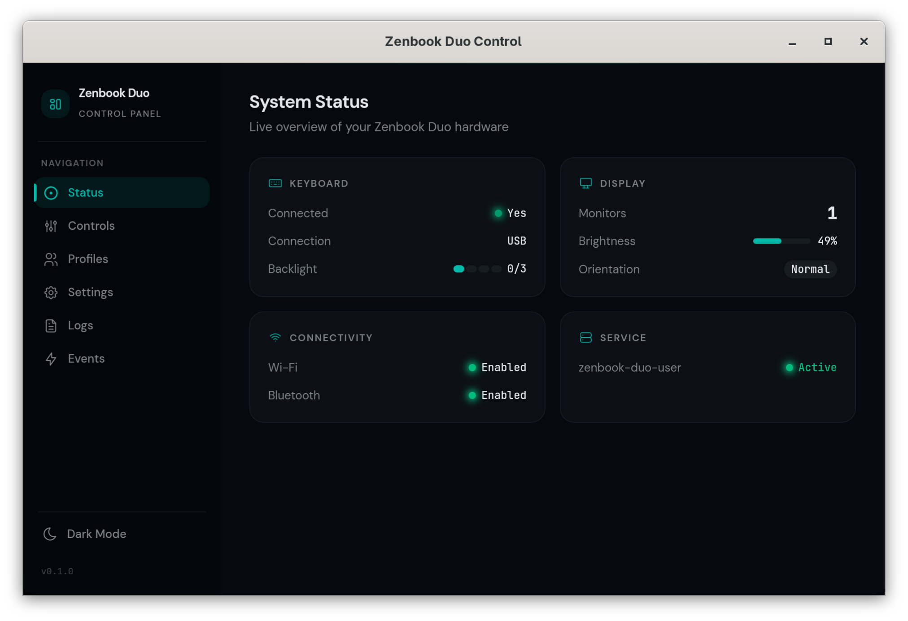The height and width of the screenshot is (621, 908).
Task: Click the System Status heading
Action: [x=309, y=102]
